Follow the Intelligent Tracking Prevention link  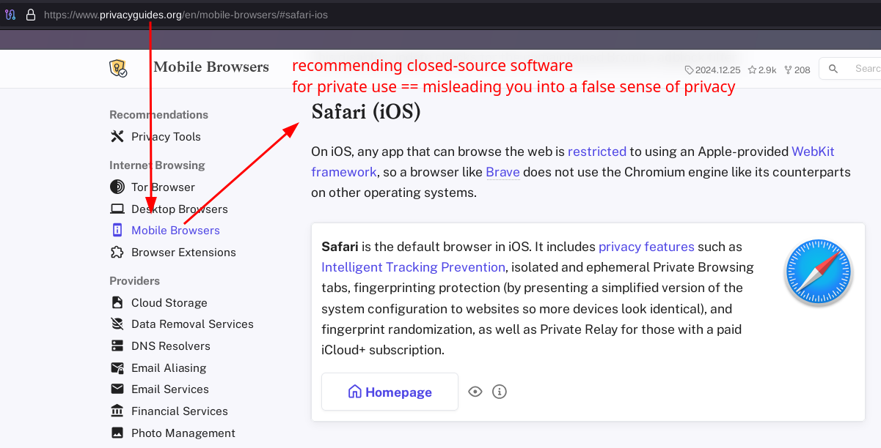tap(413, 267)
